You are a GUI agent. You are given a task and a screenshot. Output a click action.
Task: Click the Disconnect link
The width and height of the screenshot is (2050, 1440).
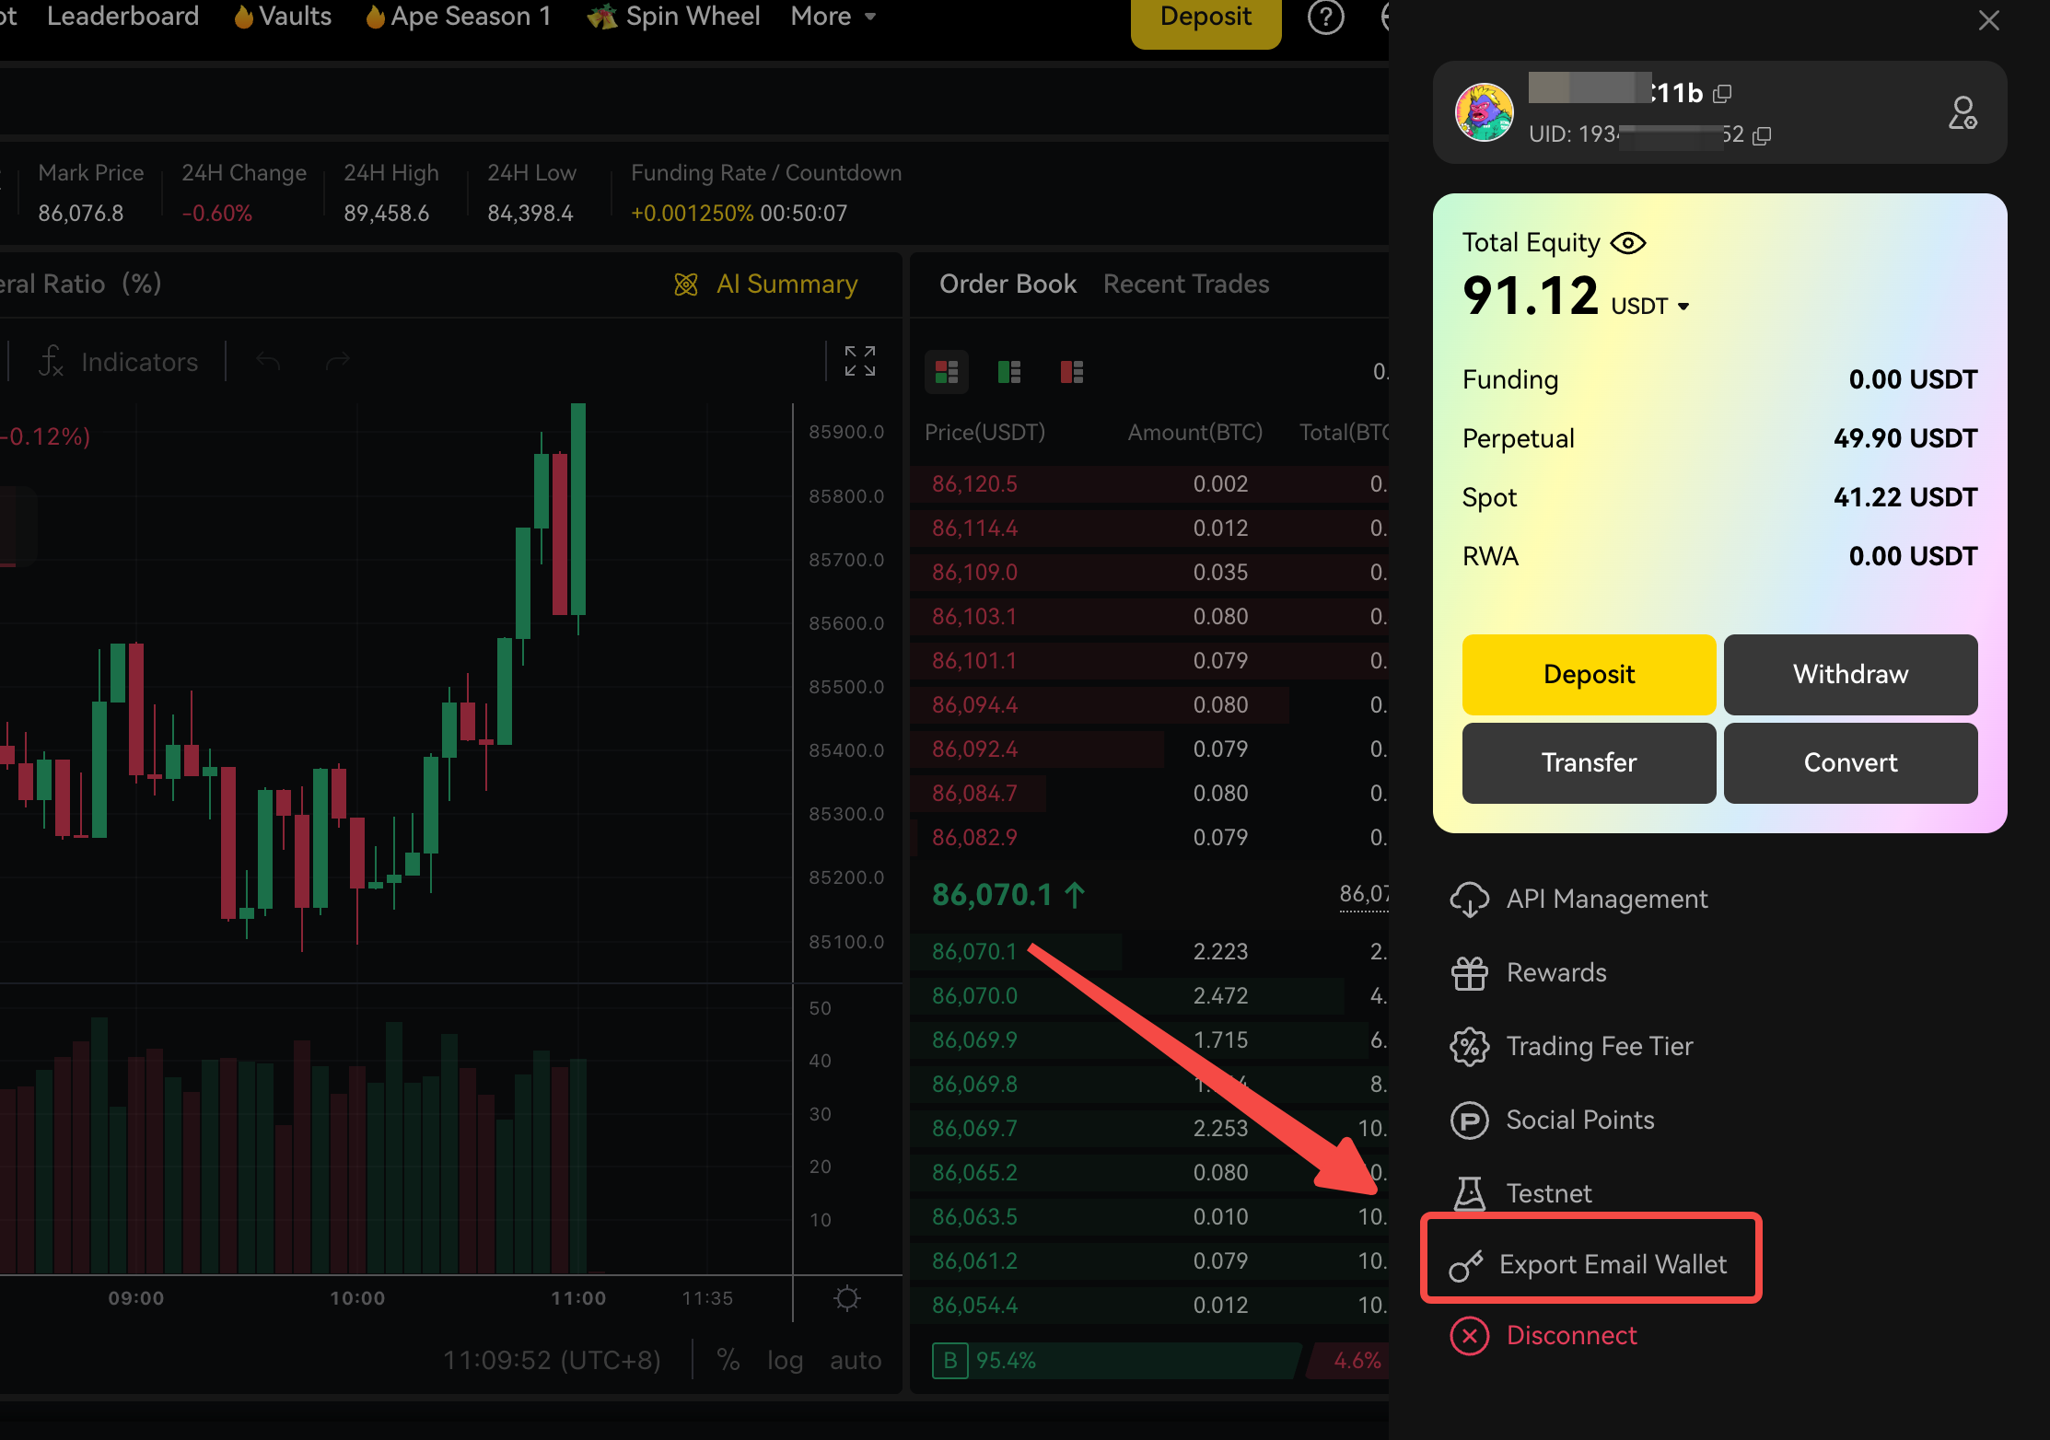tap(1571, 1335)
